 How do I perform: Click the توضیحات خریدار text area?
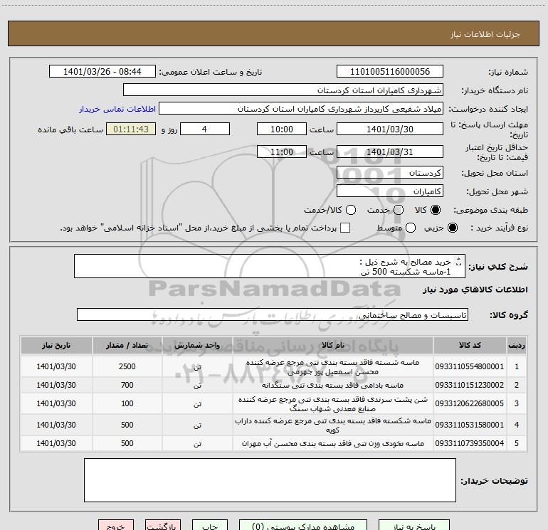(x=270, y=480)
